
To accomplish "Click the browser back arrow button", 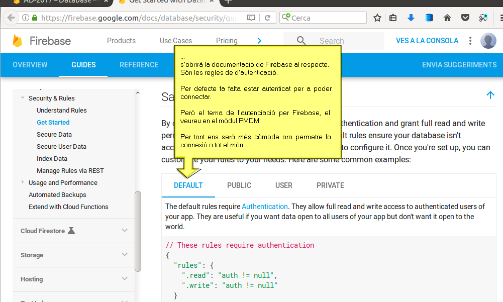I will 11,18.
